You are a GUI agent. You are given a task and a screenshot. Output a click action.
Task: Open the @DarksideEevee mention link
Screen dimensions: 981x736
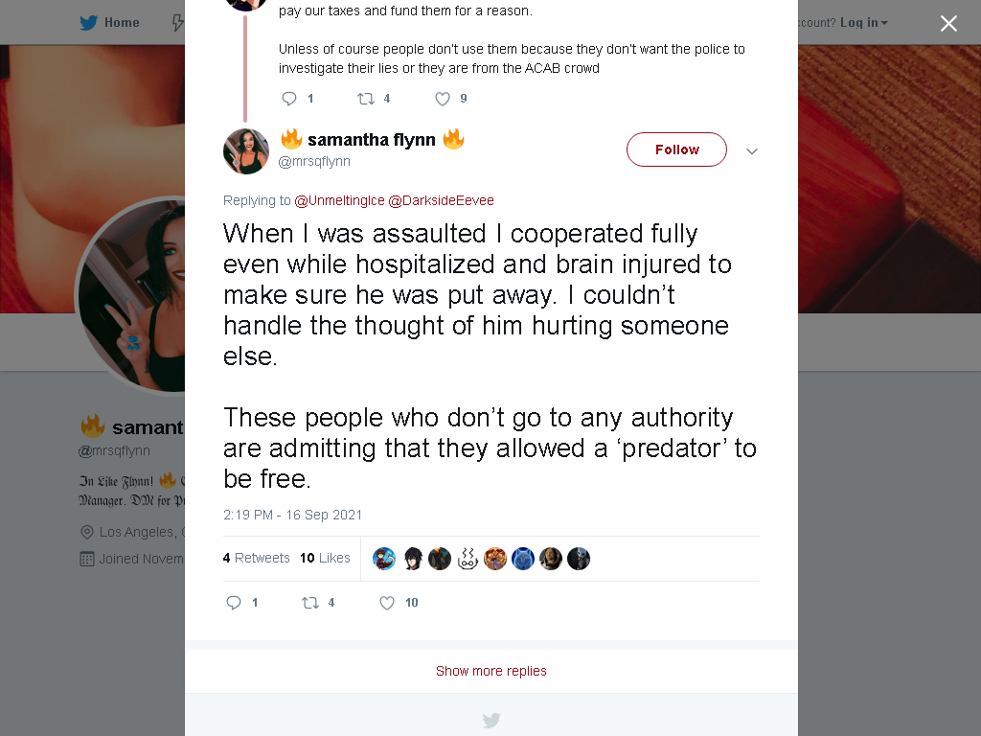441,200
